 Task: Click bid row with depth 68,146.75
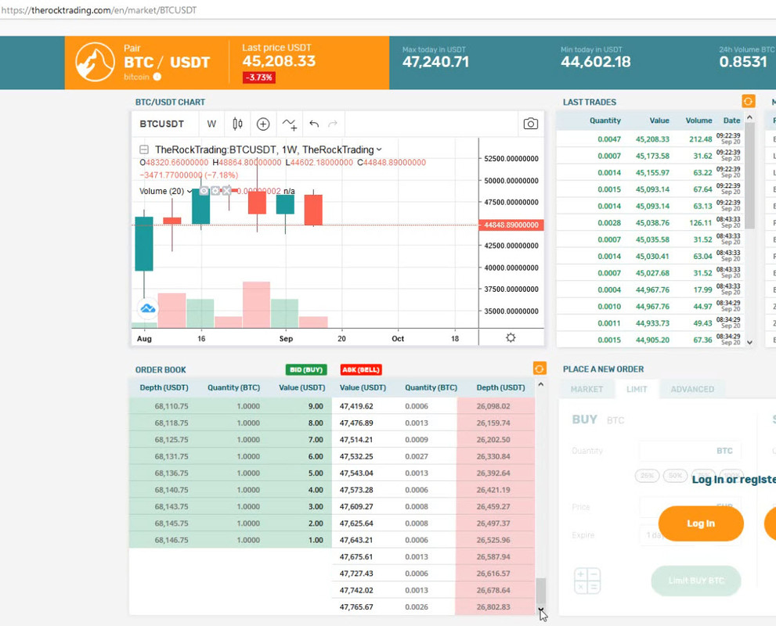230,540
